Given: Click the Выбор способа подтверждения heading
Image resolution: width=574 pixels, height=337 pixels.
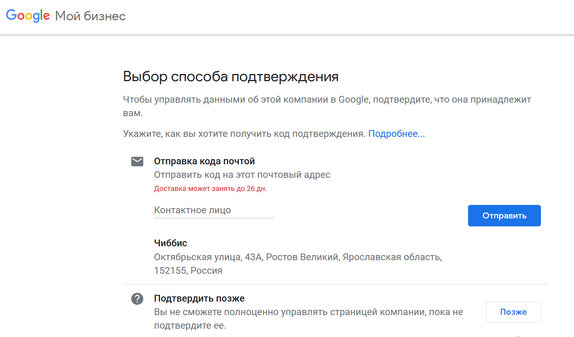Looking at the screenshot, I should click(231, 76).
